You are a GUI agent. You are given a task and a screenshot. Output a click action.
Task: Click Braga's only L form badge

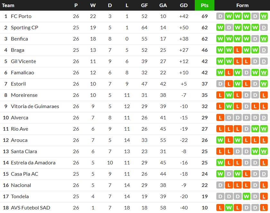[238, 50]
